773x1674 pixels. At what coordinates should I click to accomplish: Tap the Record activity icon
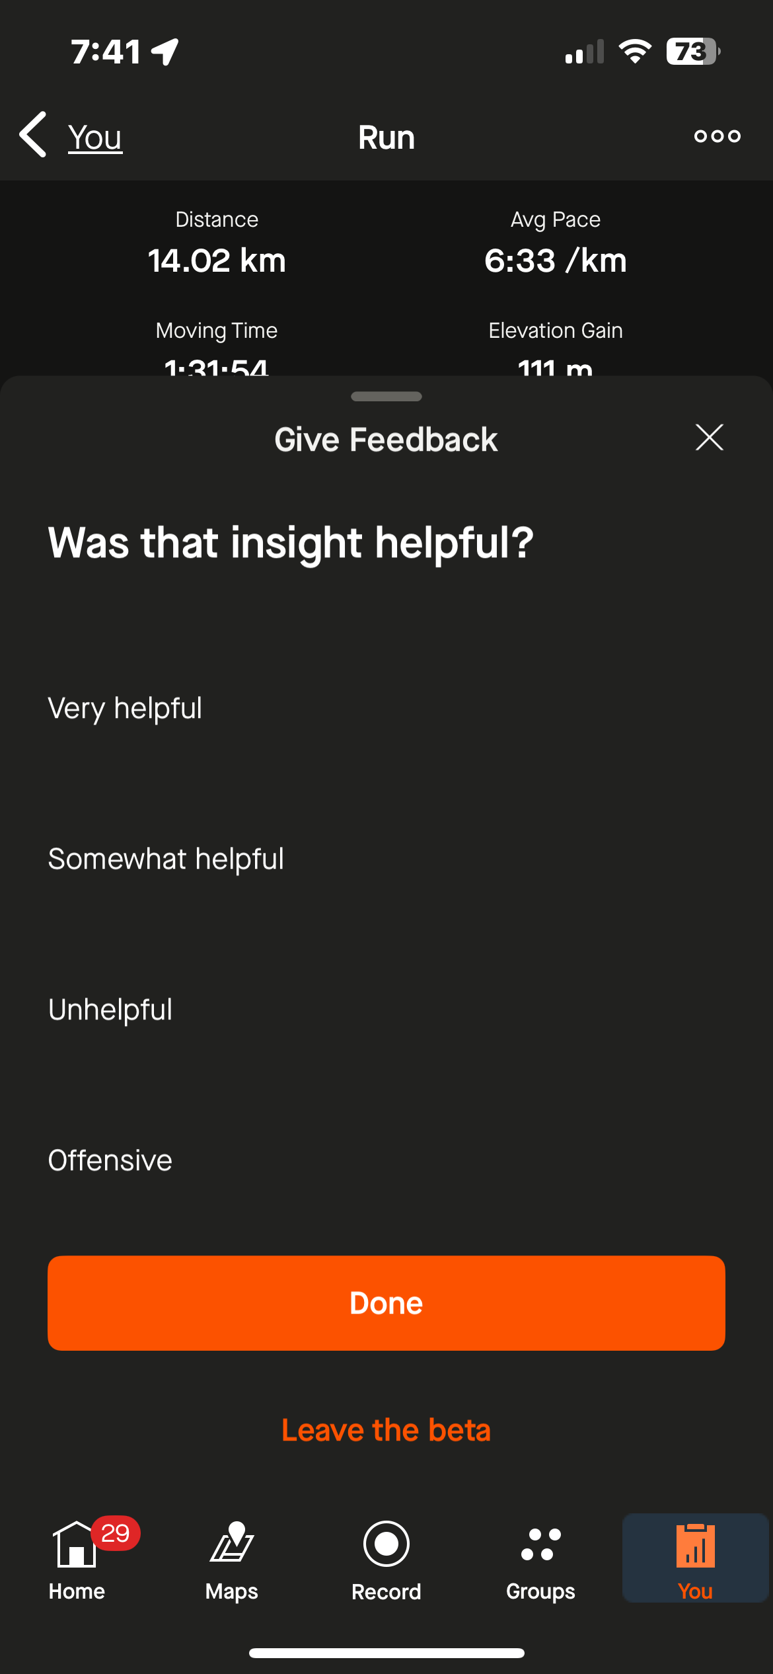[x=386, y=1544]
